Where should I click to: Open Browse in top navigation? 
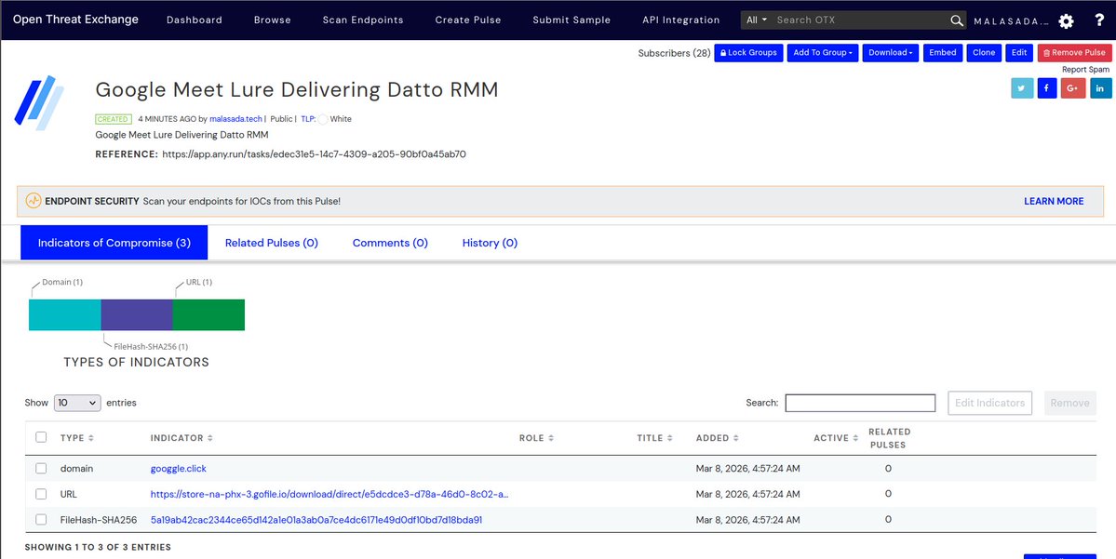[x=273, y=20]
